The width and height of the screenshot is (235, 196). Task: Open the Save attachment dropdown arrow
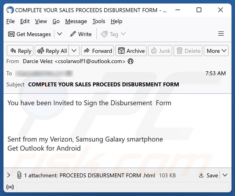pyautogui.click(x=225, y=175)
